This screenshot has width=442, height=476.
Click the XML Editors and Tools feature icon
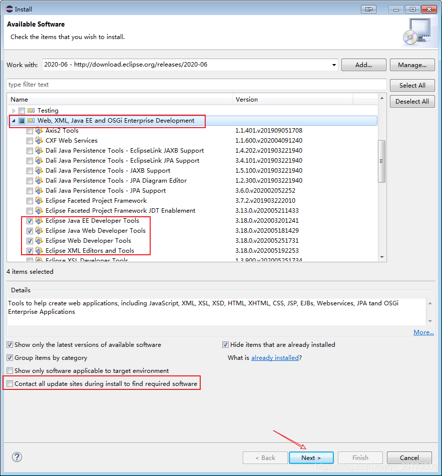[39, 251]
